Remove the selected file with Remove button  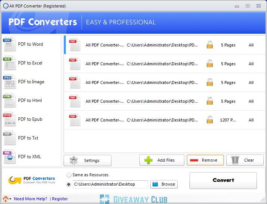pos(205,160)
